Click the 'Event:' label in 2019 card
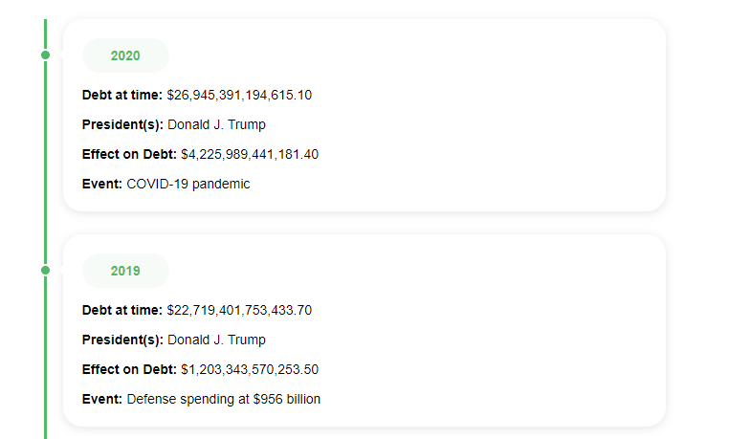The width and height of the screenshot is (750, 439). [x=102, y=400]
